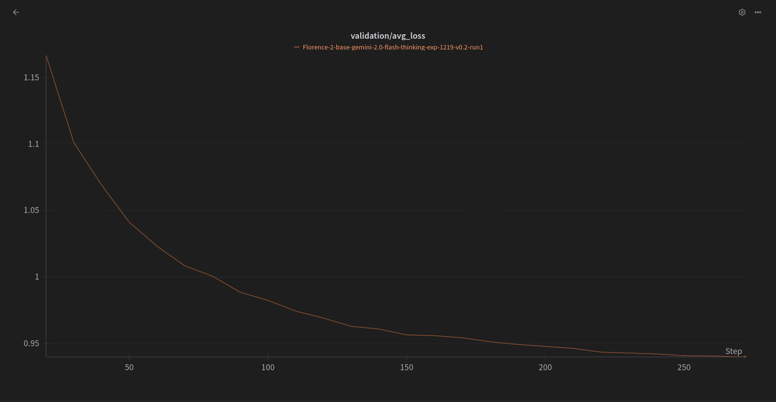
Task: Click the final data point on the loss curve
Action: point(745,357)
